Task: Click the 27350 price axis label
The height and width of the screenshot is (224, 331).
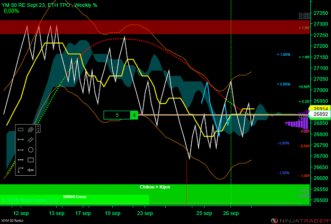Action: coord(321,13)
